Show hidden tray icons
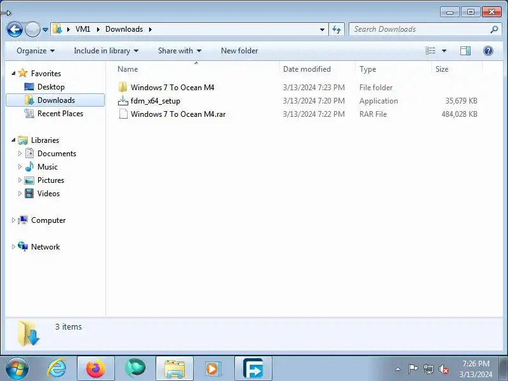Screen dimensions: 508x381 (x=398, y=369)
